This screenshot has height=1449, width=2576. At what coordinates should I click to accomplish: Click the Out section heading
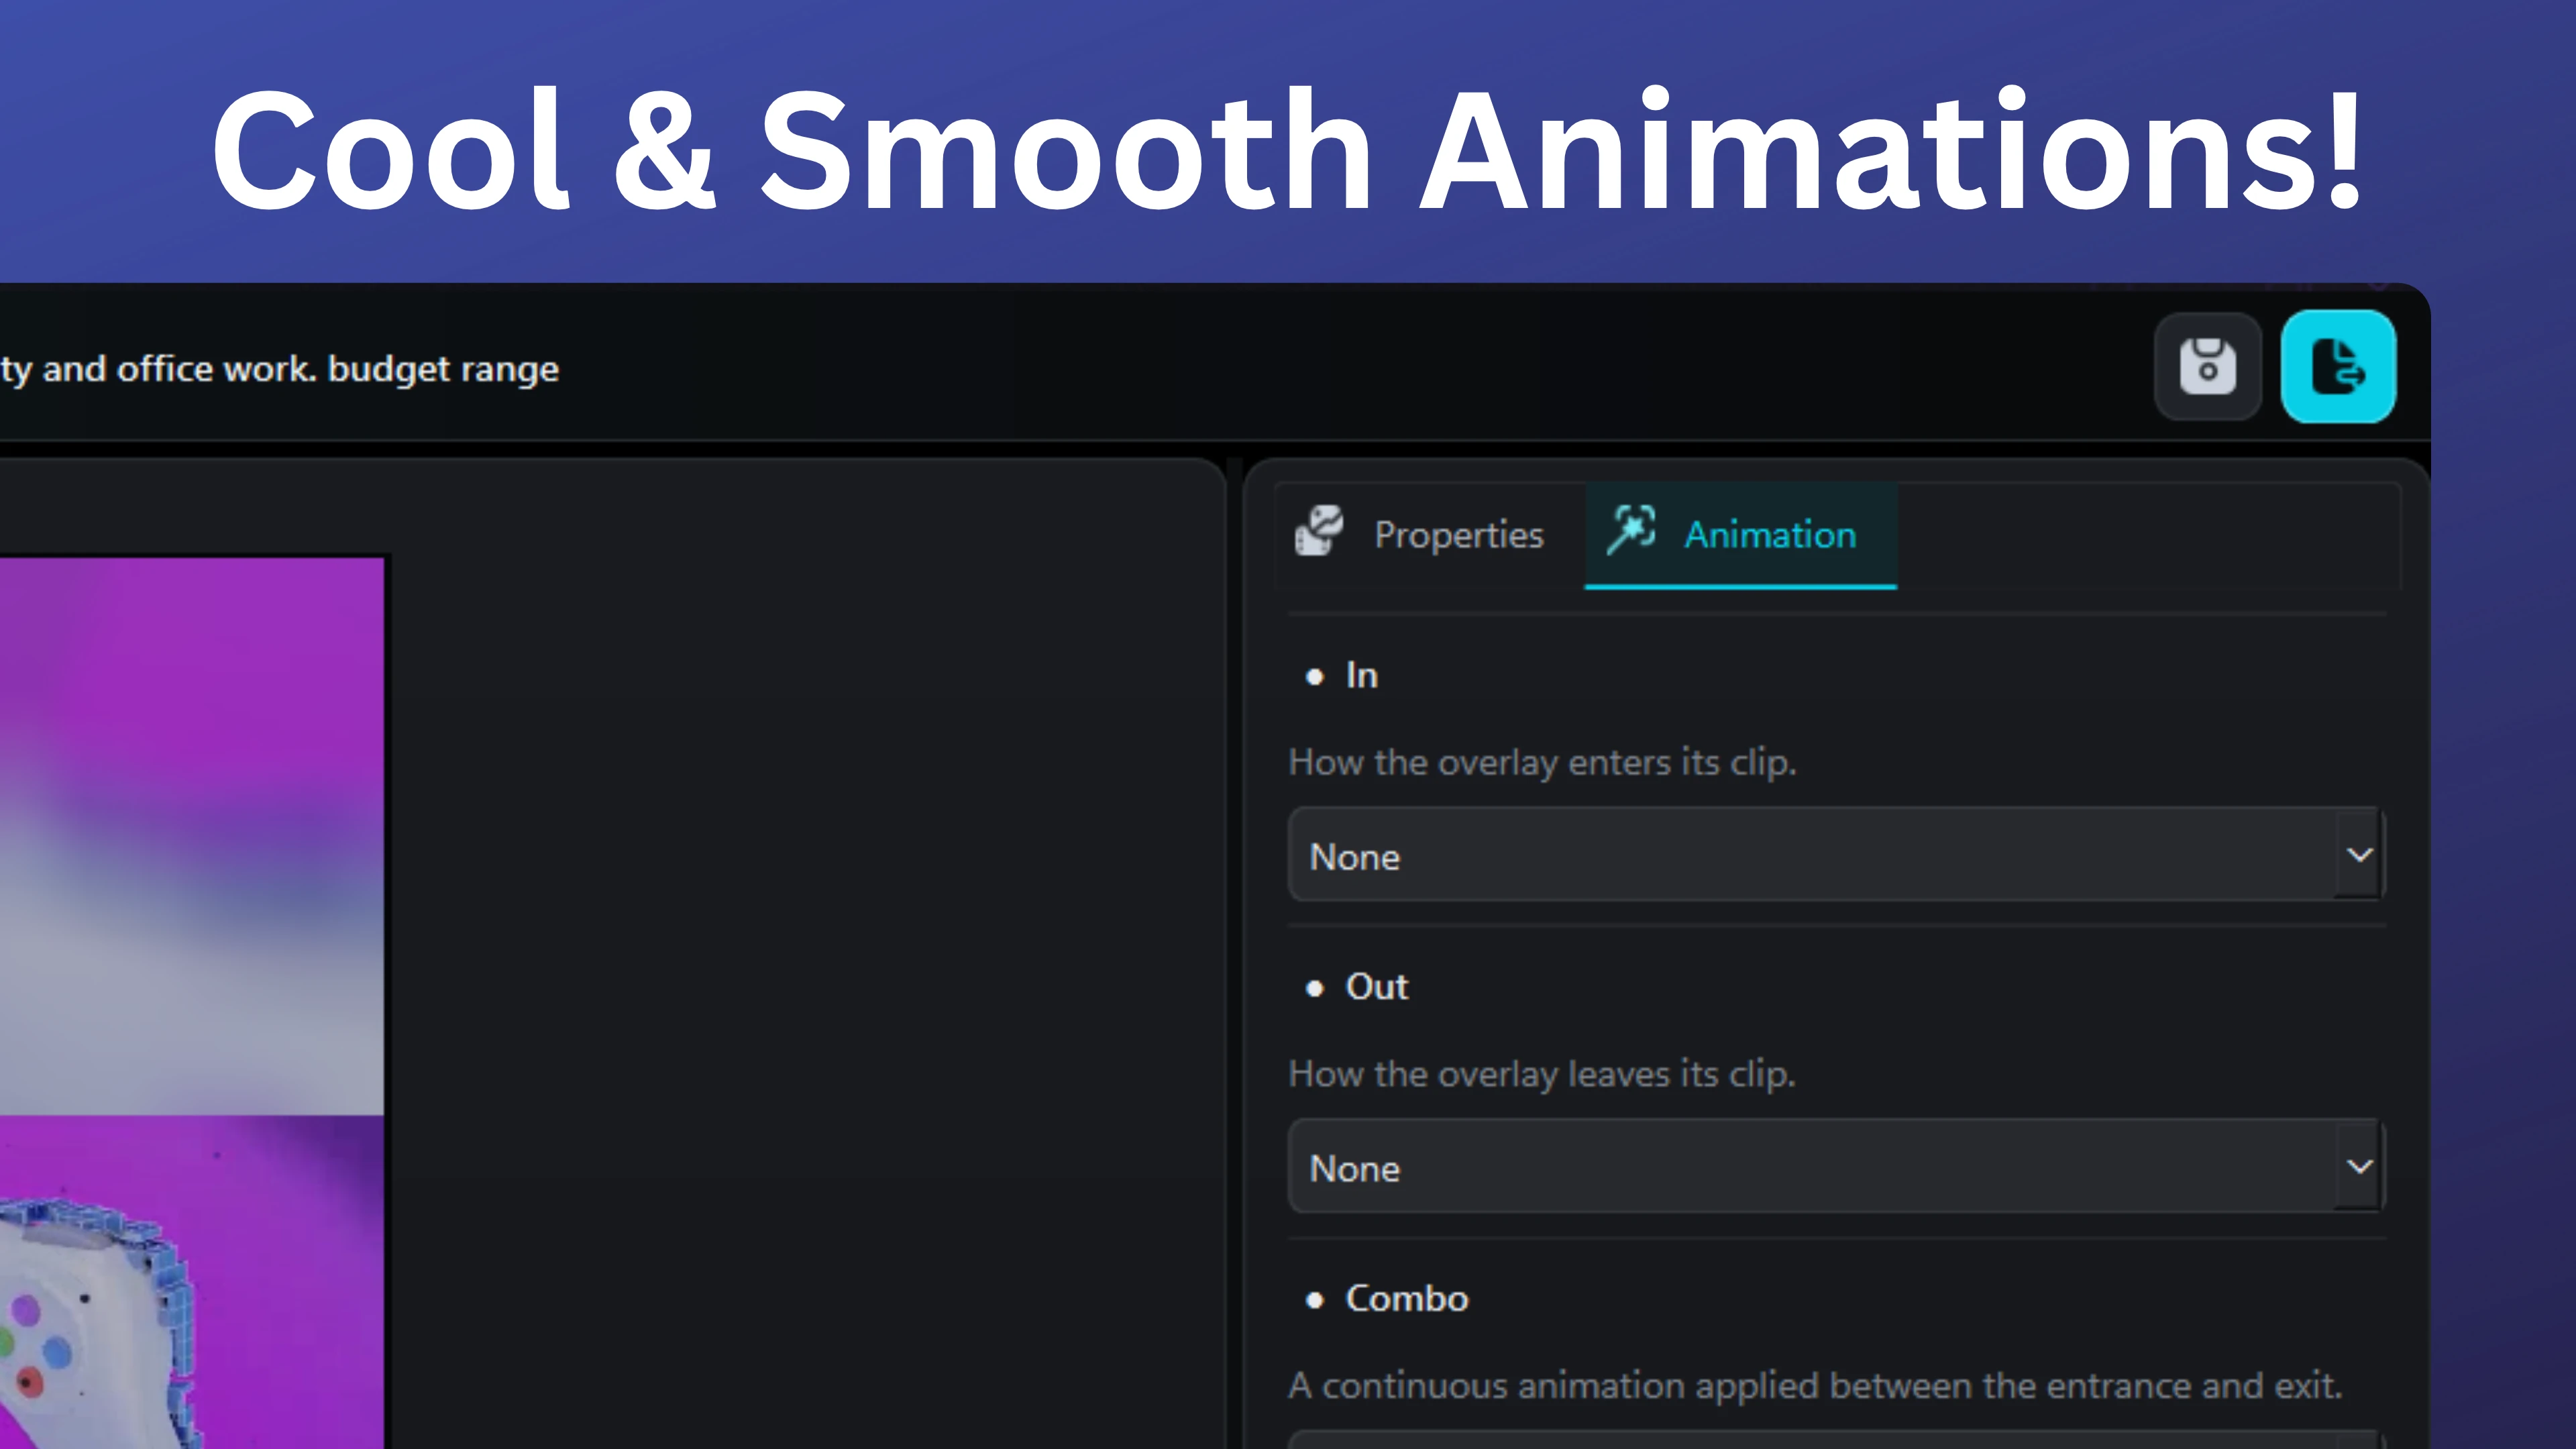coord(1377,987)
